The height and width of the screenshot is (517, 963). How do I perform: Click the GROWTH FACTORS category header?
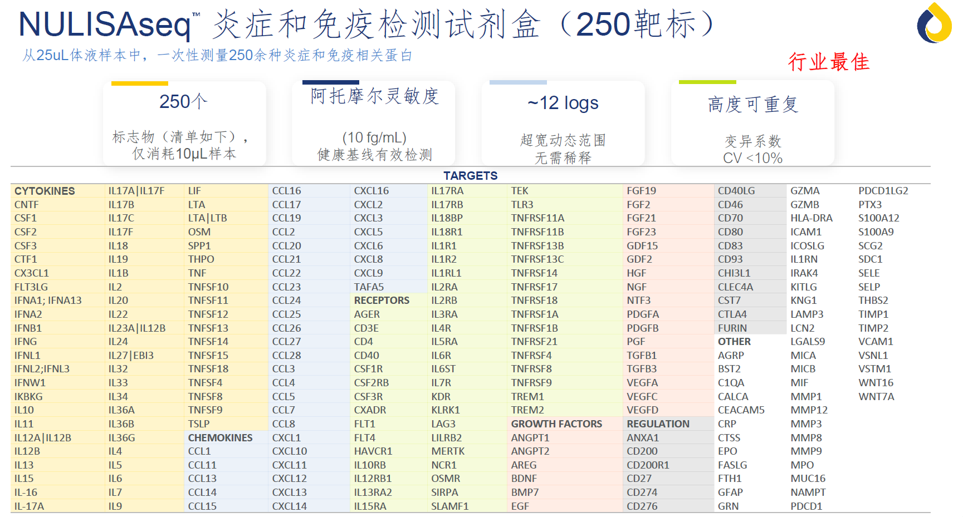tap(556, 424)
